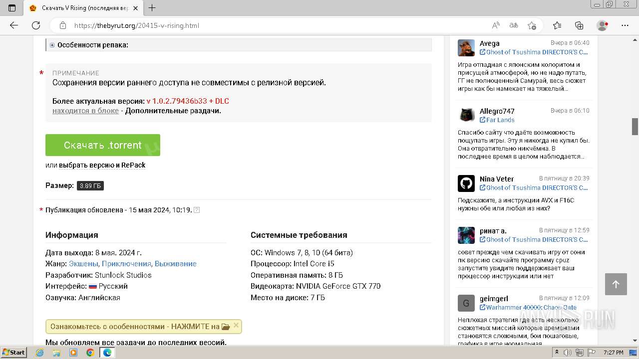Click Nina Veter's GitHub-style avatar
This screenshot has width=639, height=359.
466,183
